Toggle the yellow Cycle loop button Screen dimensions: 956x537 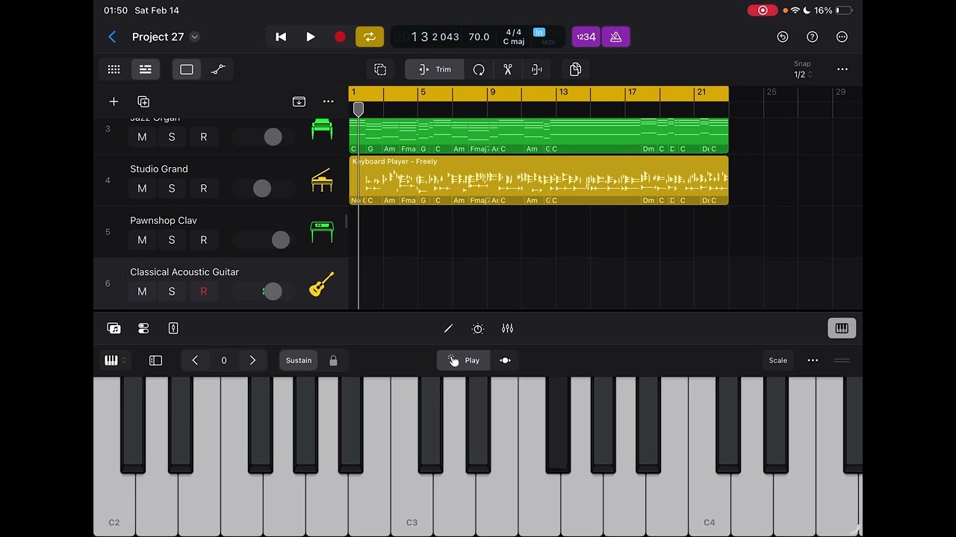(370, 37)
